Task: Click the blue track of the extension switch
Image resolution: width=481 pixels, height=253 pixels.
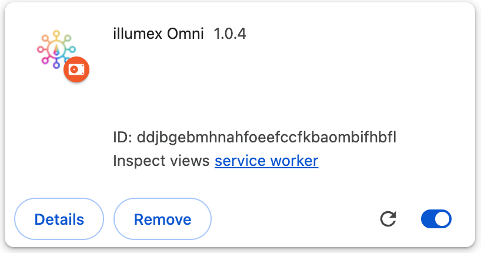Action: point(429,219)
